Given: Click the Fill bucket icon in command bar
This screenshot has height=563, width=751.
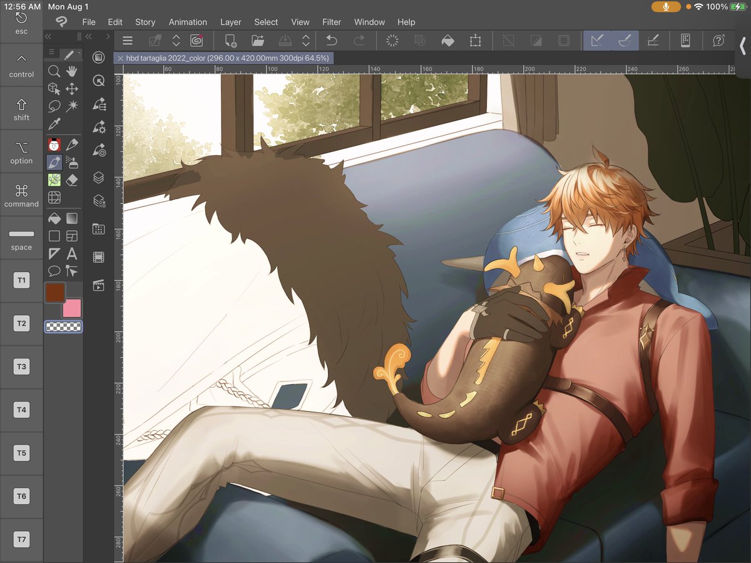Looking at the screenshot, I should tap(447, 41).
